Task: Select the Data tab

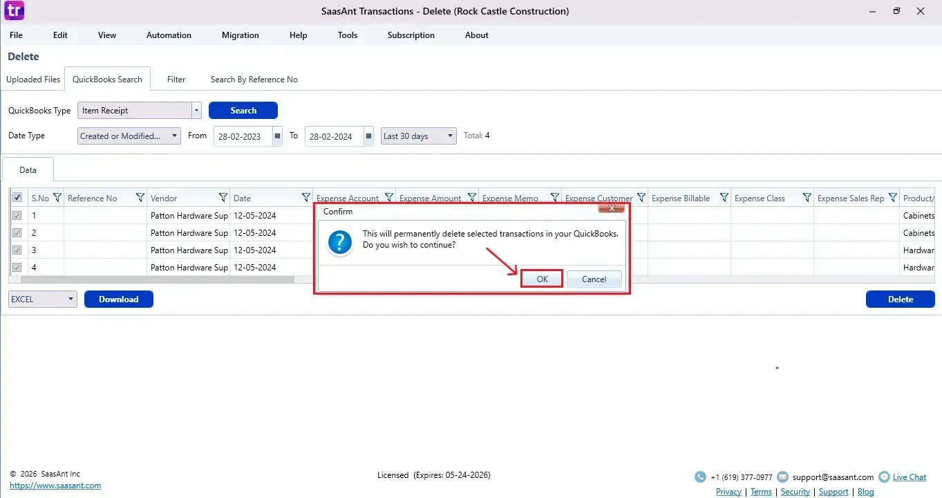Action: tap(28, 169)
